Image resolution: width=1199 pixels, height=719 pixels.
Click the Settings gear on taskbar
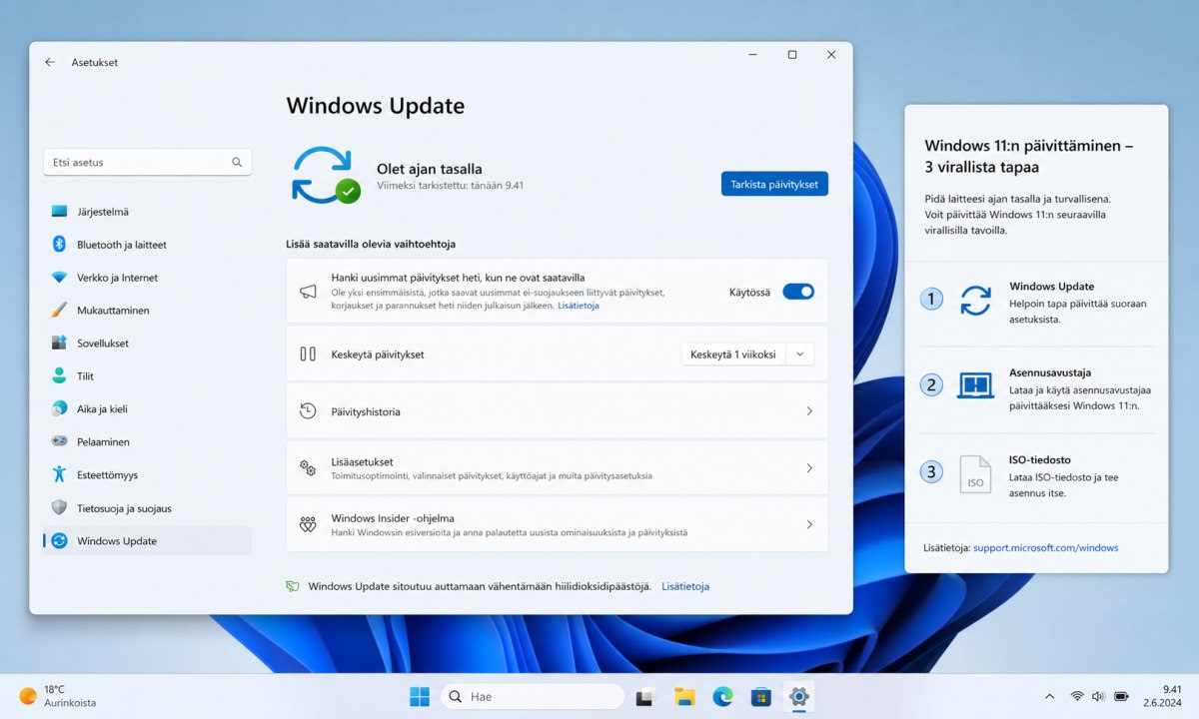[798, 697]
